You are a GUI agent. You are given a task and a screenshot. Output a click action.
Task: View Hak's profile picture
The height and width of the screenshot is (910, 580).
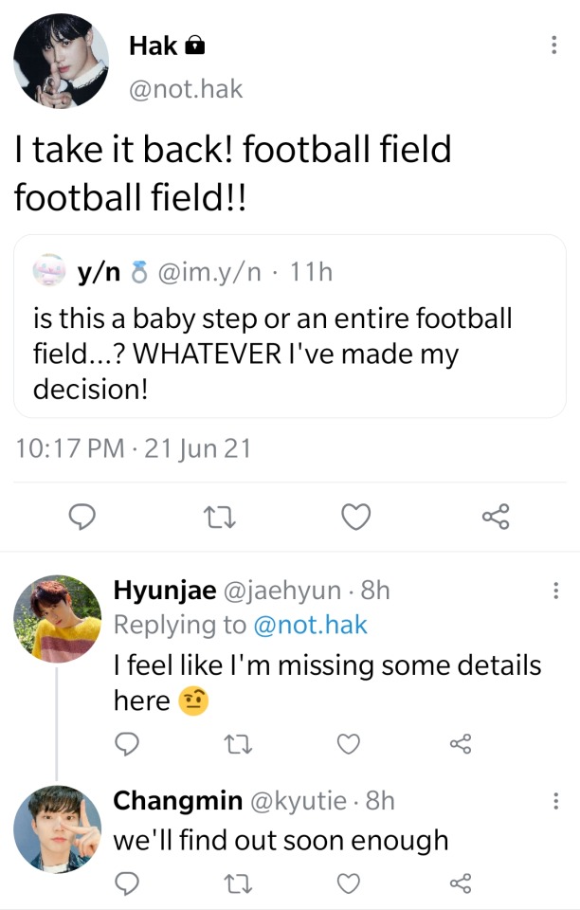61,61
